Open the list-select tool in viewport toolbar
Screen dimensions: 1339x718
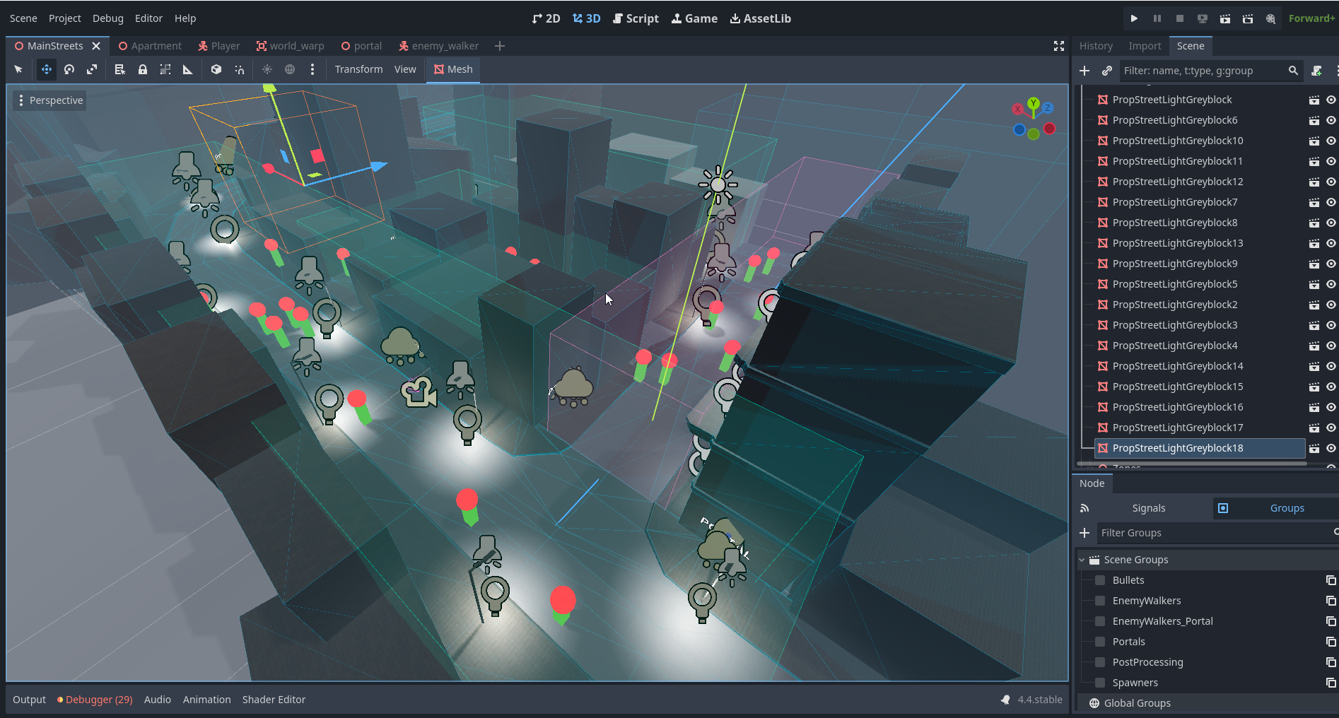pyautogui.click(x=120, y=69)
